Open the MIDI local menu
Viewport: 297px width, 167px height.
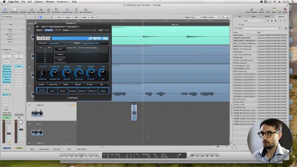[77, 17]
